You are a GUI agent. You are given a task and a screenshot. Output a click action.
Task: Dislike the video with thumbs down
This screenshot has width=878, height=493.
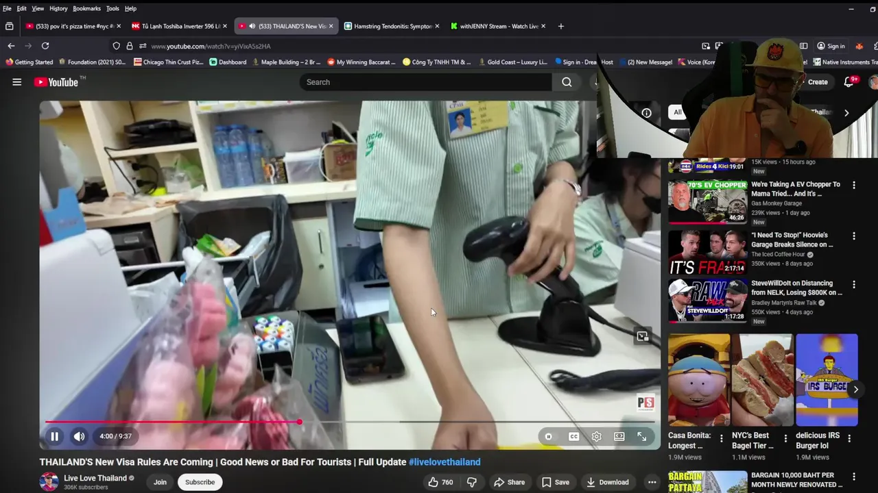472,482
